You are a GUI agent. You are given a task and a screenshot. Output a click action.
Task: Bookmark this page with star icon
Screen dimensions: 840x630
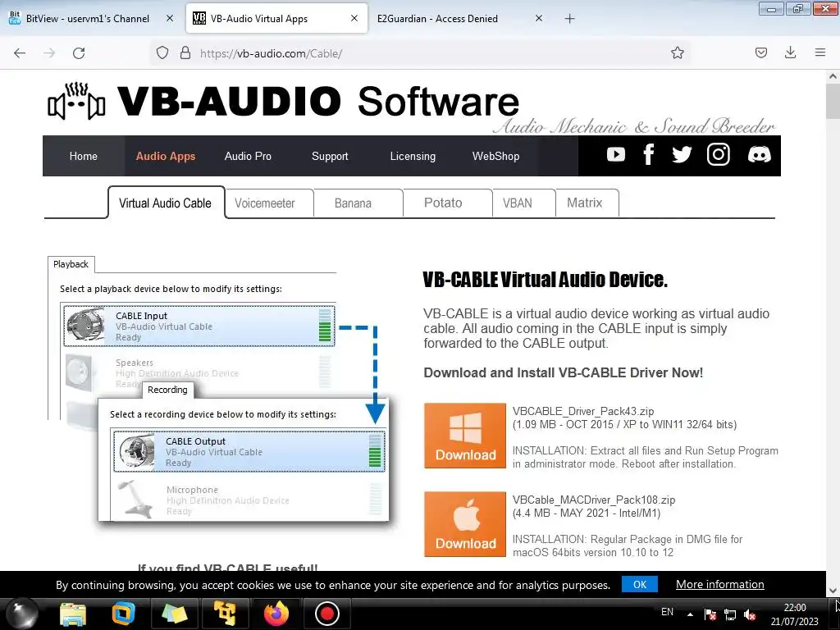677,52
